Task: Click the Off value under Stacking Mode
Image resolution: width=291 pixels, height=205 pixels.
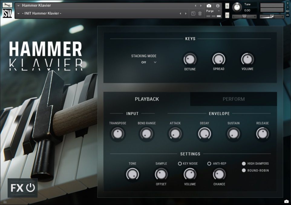Action: coord(144,62)
